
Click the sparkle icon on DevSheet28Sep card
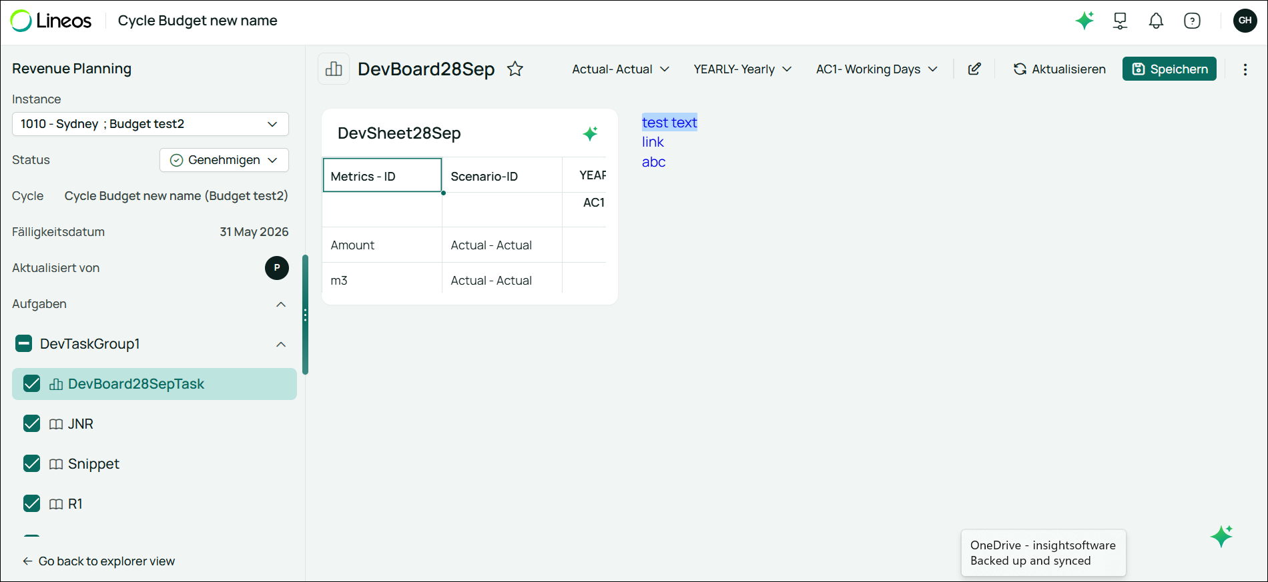tap(590, 133)
